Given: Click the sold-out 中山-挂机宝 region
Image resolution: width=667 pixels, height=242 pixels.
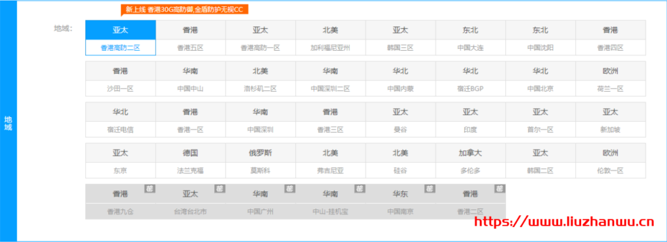Looking at the screenshot, I should 330,202.
